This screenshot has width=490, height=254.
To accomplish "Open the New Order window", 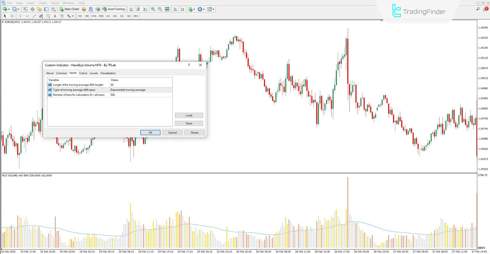I will [x=69, y=9].
